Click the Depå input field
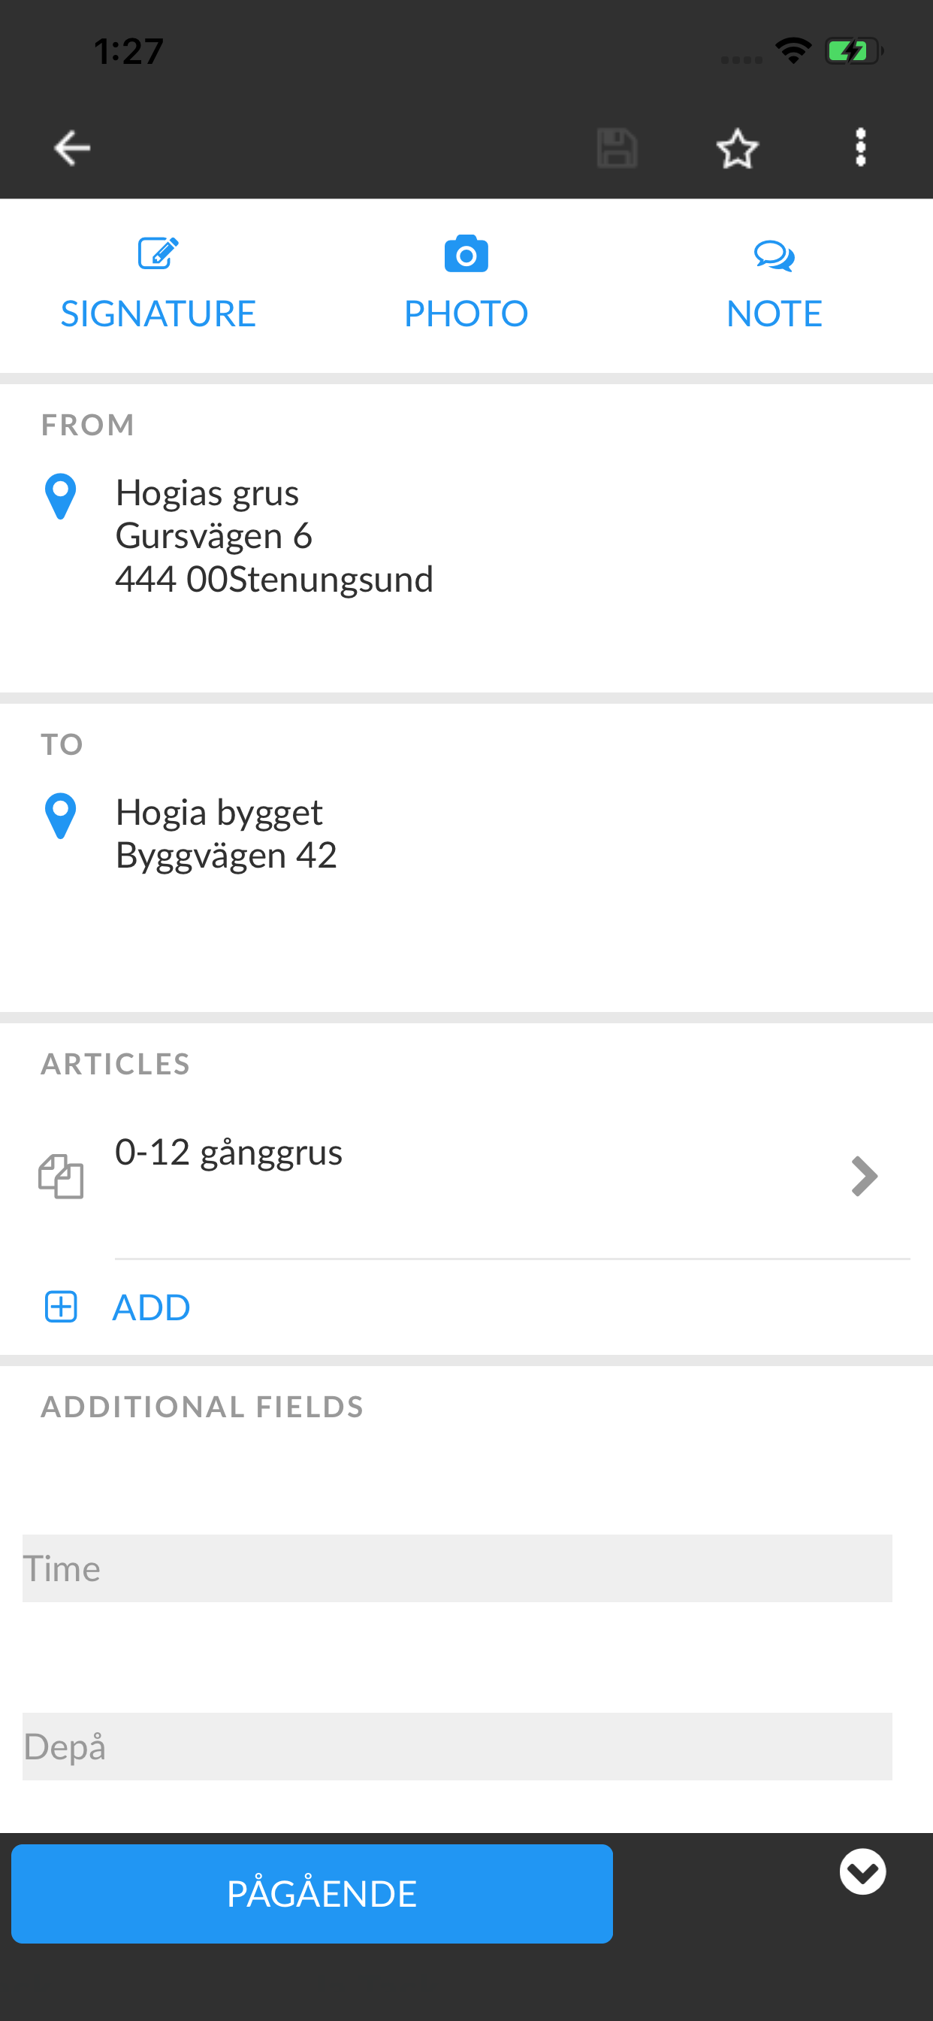 [457, 1747]
